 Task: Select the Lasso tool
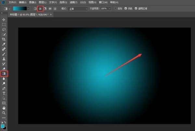pos(4,29)
